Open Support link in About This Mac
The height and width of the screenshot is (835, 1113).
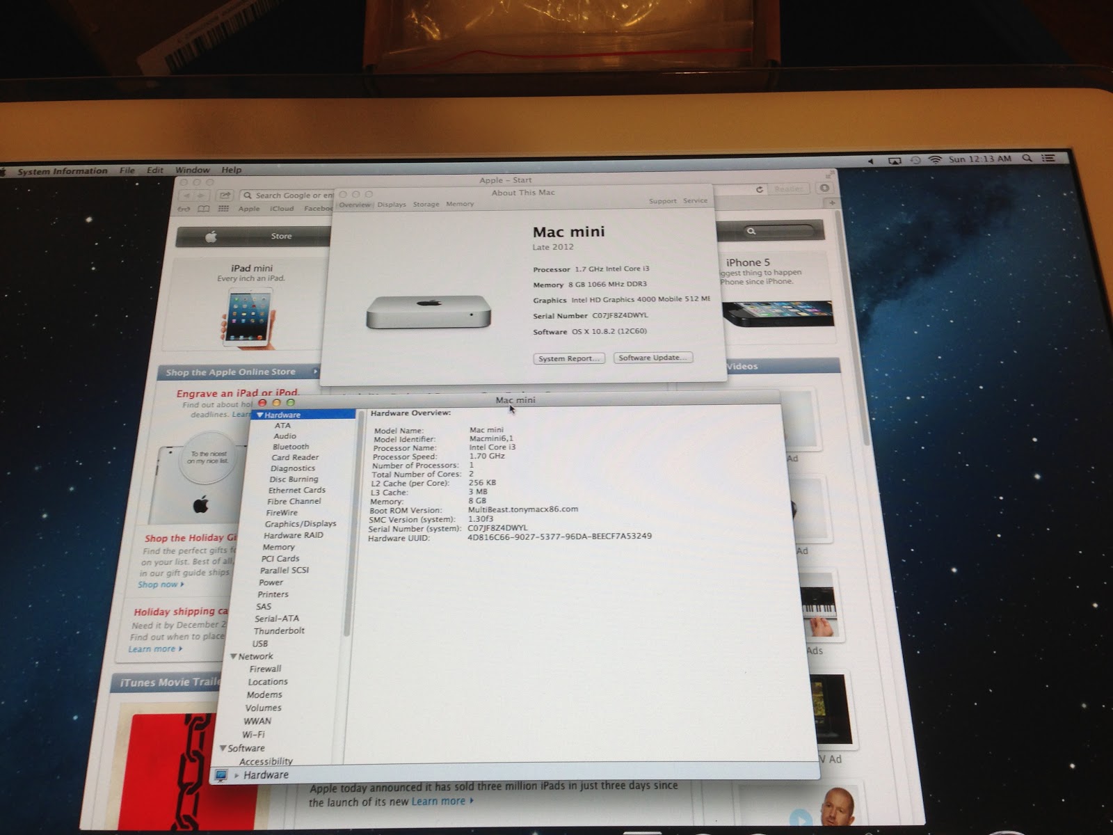click(662, 201)
